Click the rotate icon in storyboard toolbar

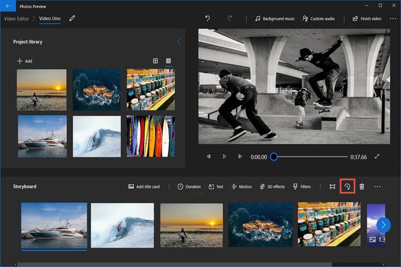(x=348, y=187)
